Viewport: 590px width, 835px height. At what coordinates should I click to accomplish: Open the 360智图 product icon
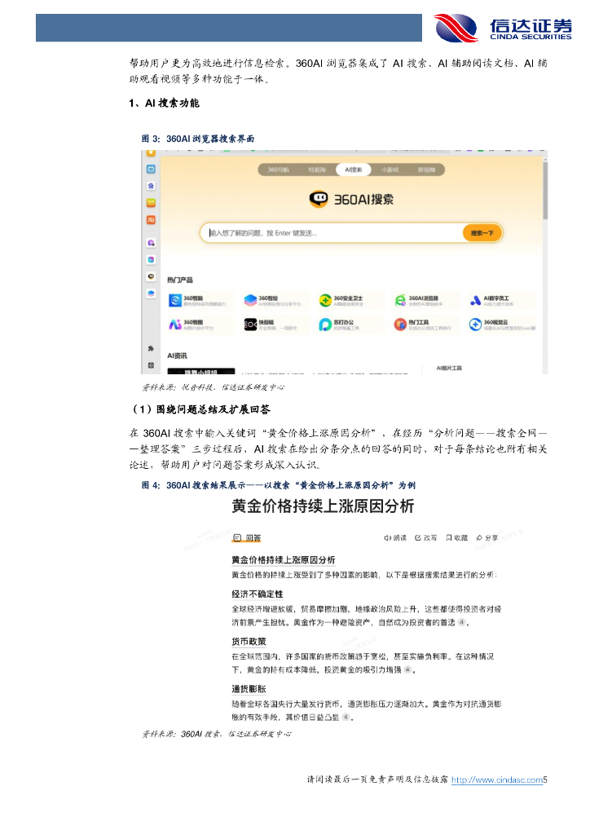(x=175, y=325)
